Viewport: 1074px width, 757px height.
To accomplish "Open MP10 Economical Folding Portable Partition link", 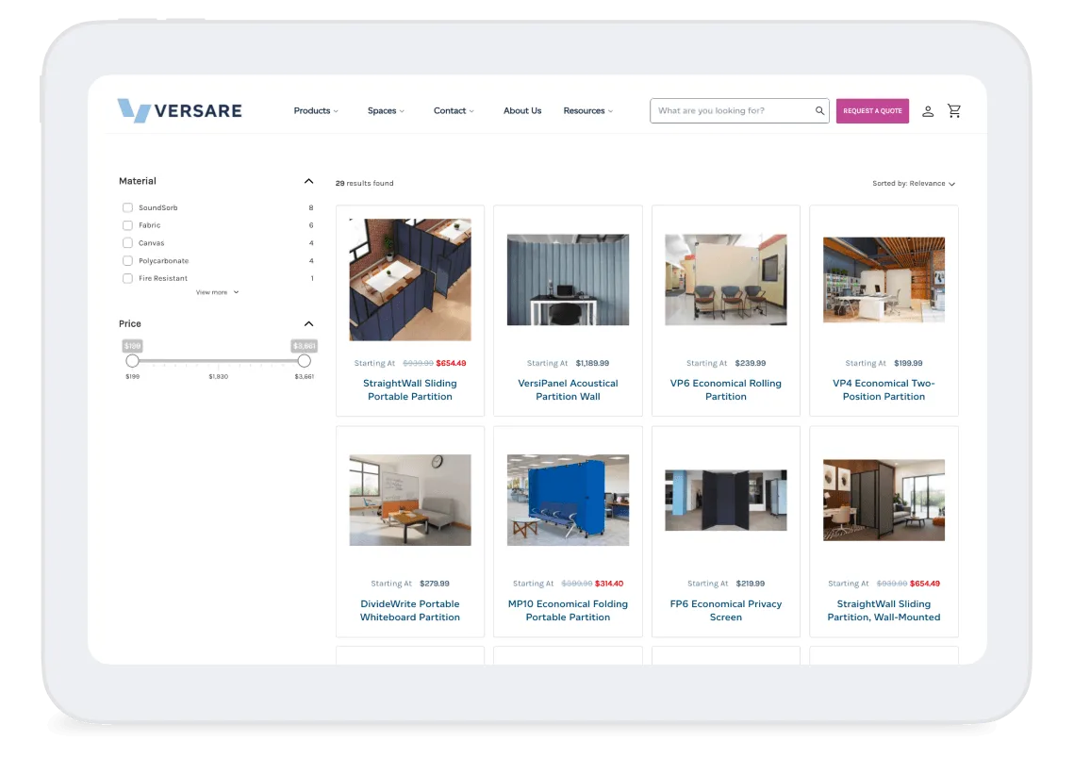I will [x=568, y=610].
